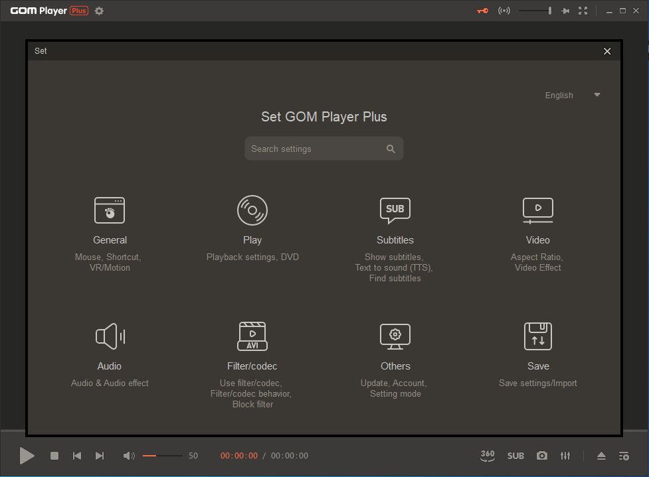Open the equalizer control panel icon
Screen dimensions: 649x477
(565, 456)
